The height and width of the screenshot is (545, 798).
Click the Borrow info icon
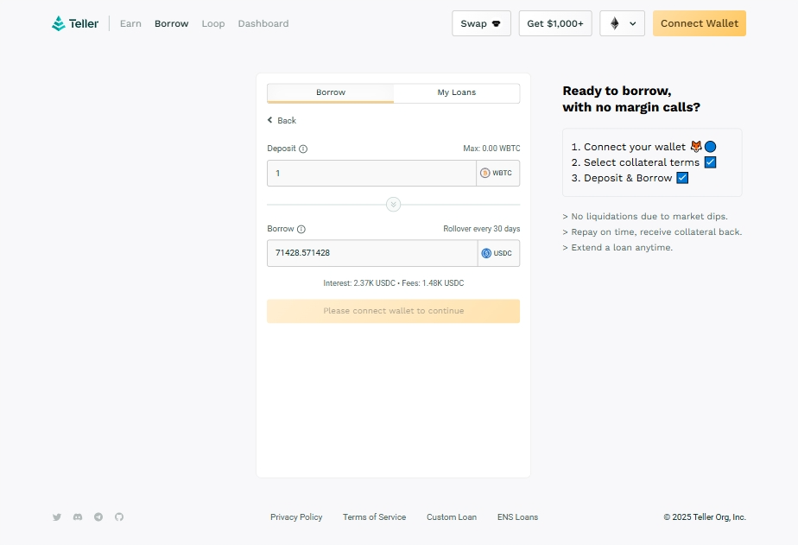[x=301, y=229]
